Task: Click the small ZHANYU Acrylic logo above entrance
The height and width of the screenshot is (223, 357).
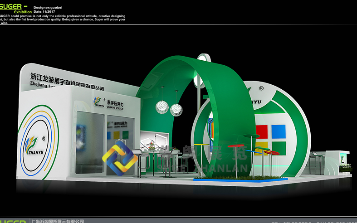Action: pos(99,102)
